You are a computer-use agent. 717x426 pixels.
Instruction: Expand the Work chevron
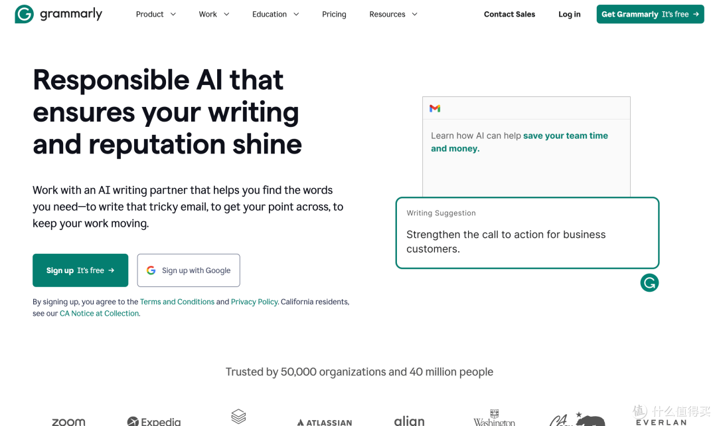tap(226, 14)
